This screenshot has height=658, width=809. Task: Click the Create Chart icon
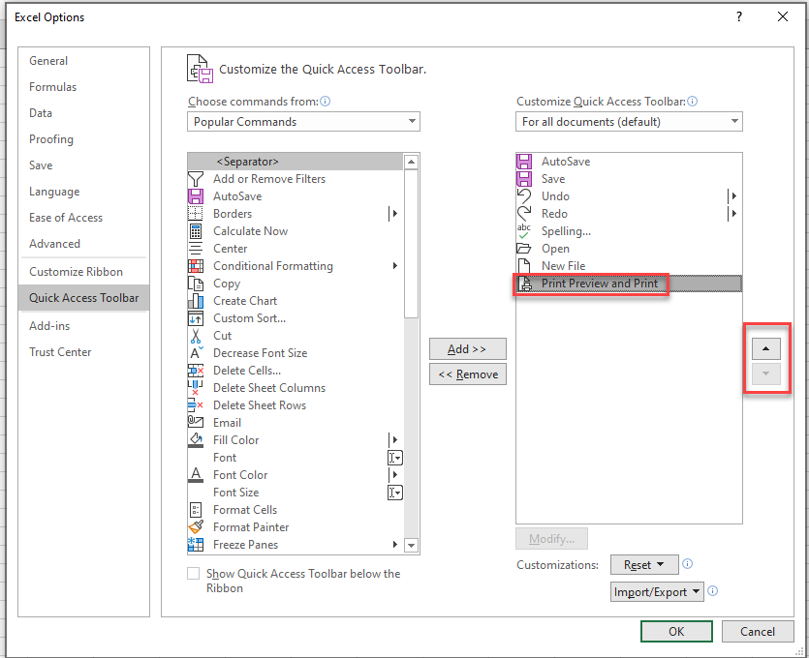pyautogui.click(x=196, y=301)
